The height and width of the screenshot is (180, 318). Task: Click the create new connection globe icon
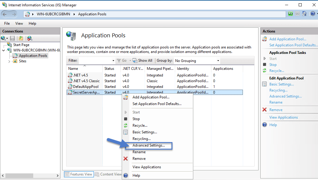(x=3, y=38)
